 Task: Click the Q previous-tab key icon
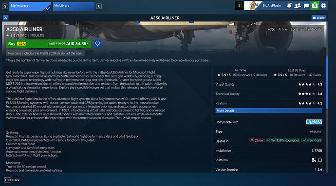click(x=5, y=6)
